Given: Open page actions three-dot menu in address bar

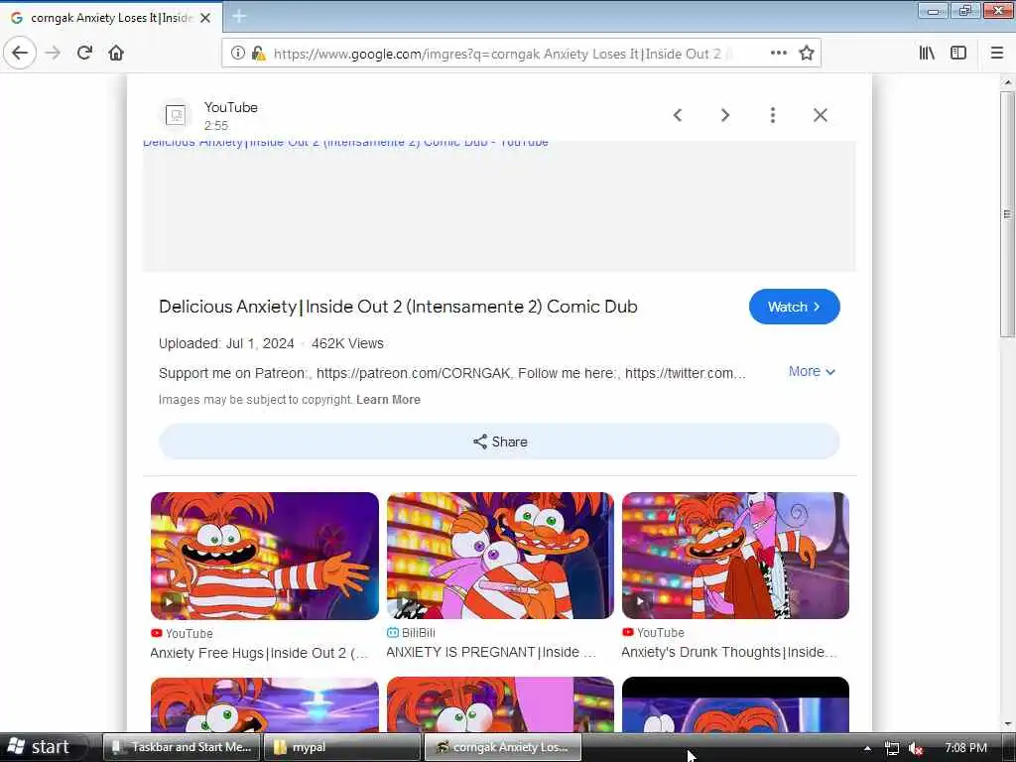Looking at the screenshot, I should tap(779, 54).
